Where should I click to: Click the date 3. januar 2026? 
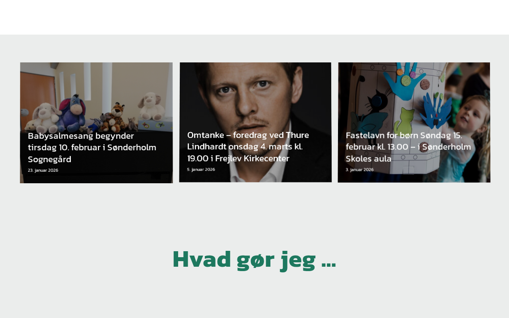tap(359, 169)
